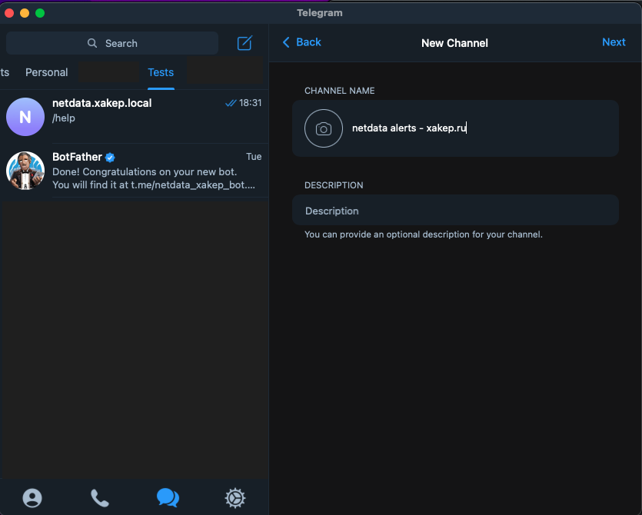The width and height of the screenshot is (642, 515).
Task: Focus the Search field
Action: tap(112, 43)
